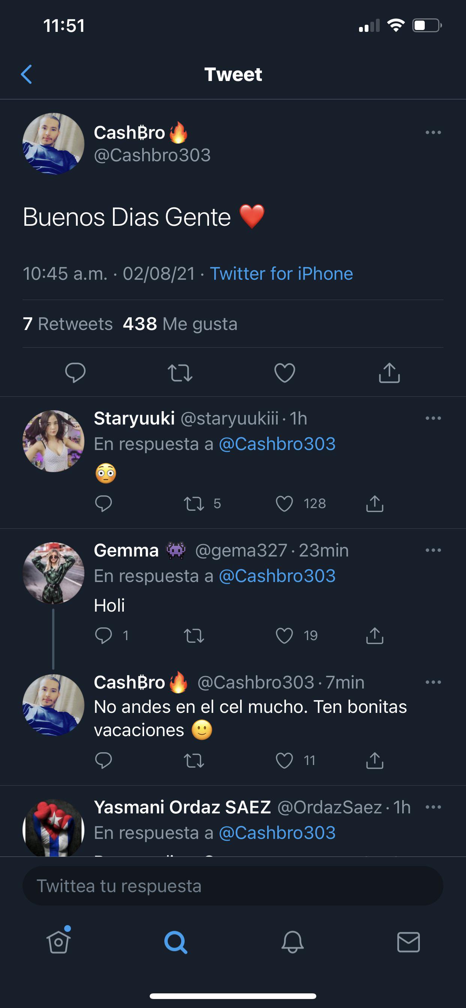Screen dimensions: 466x1008
Task: Switch to the Search tab
Action: tap(176, 942)
